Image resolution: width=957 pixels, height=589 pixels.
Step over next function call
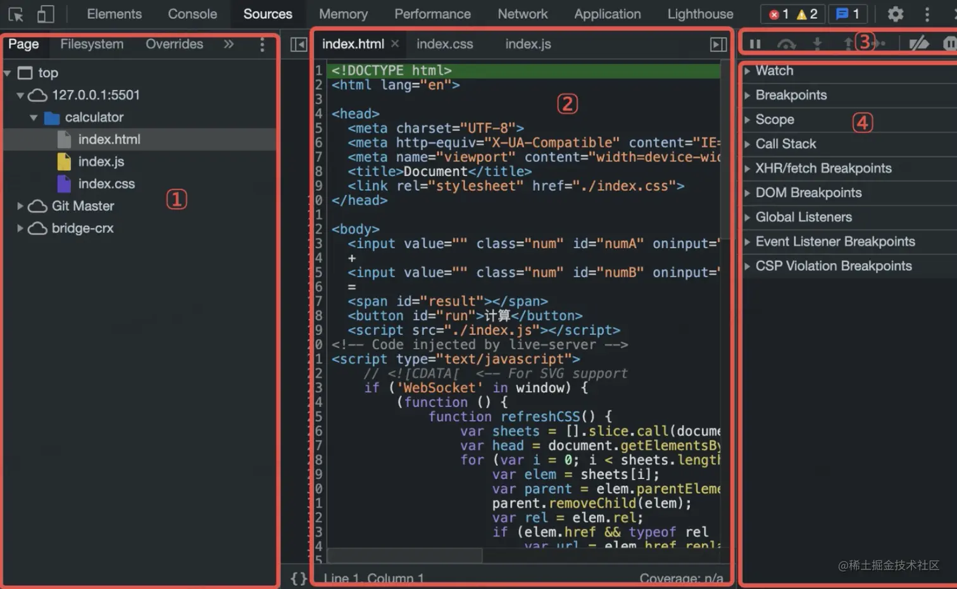pos(786,44)
